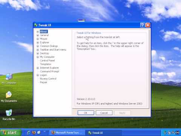This screenshot has height=136, width=181.
Task: Click 'For Windows XP (SP1 and higher)' line
Action: point(109,104)
